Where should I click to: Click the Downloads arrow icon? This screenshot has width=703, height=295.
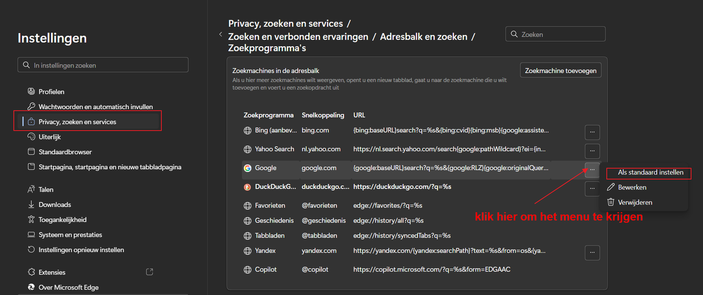pyautogui.click(x=31, y=204)
